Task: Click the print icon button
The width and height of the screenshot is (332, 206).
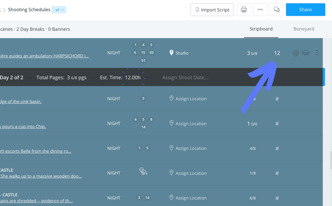Action: pos(244,10)
